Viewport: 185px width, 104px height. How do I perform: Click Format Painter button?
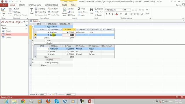(x=20, y=15)
